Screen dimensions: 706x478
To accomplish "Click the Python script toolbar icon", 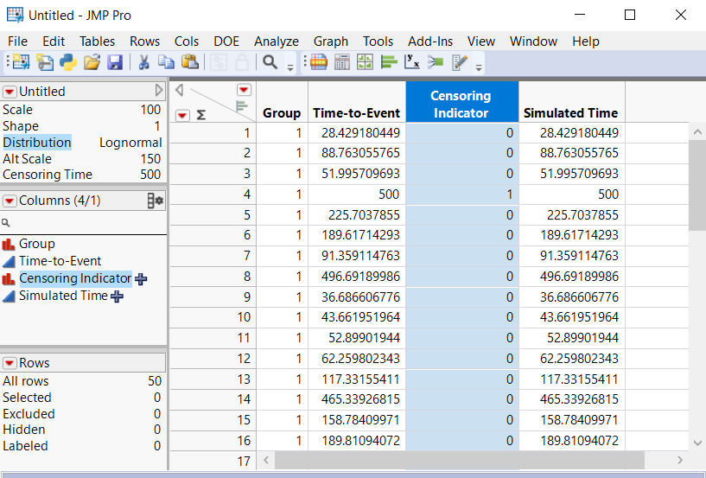I will click(67, 61).
